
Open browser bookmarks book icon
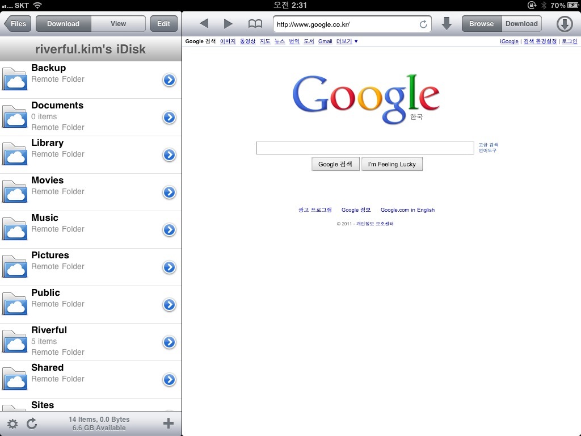pos(255,24)
